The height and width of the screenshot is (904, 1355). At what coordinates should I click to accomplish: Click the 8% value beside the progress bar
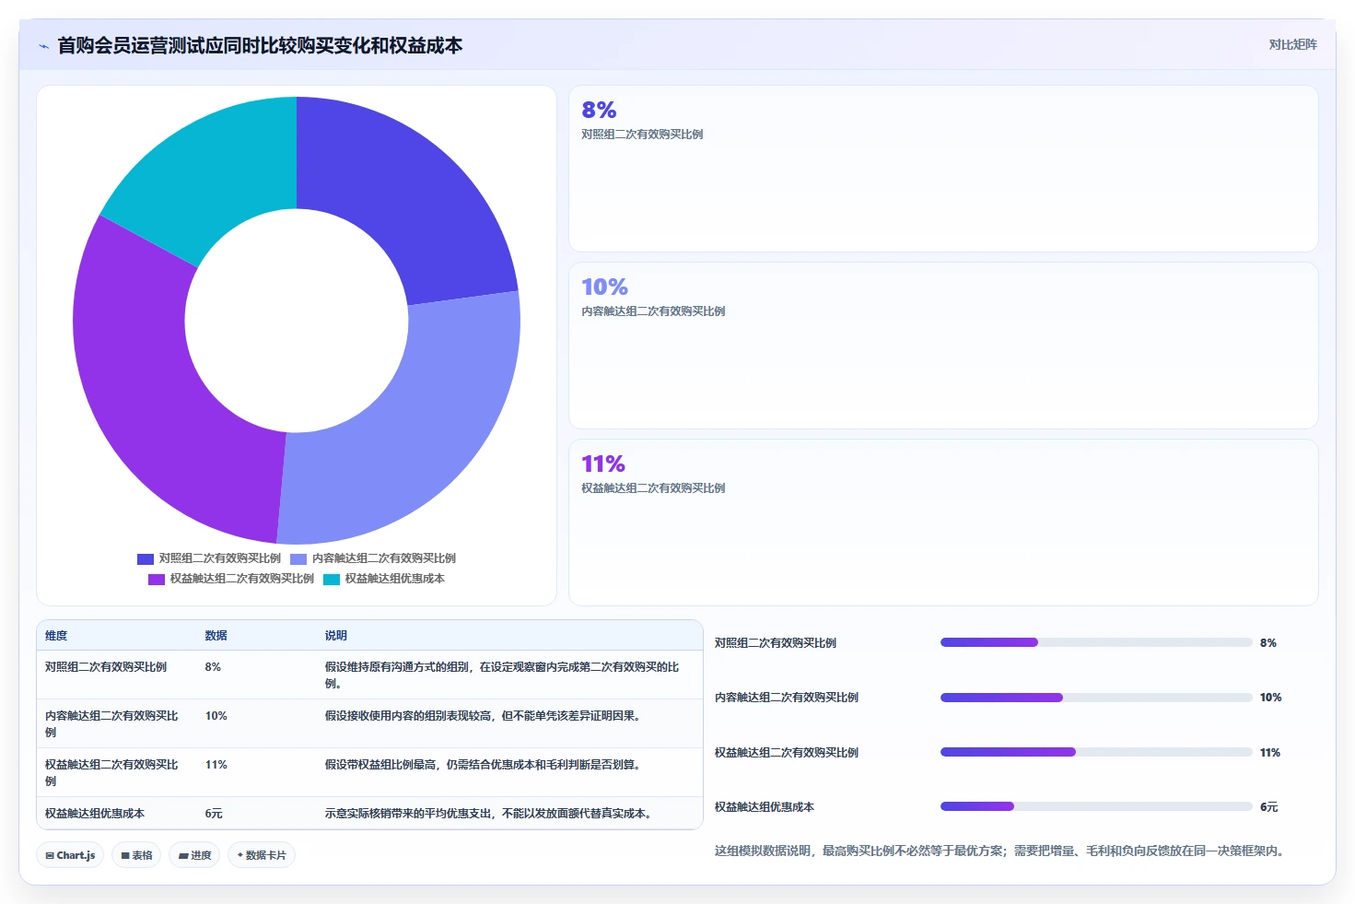pyautogui.click(x=1268, y=643)
